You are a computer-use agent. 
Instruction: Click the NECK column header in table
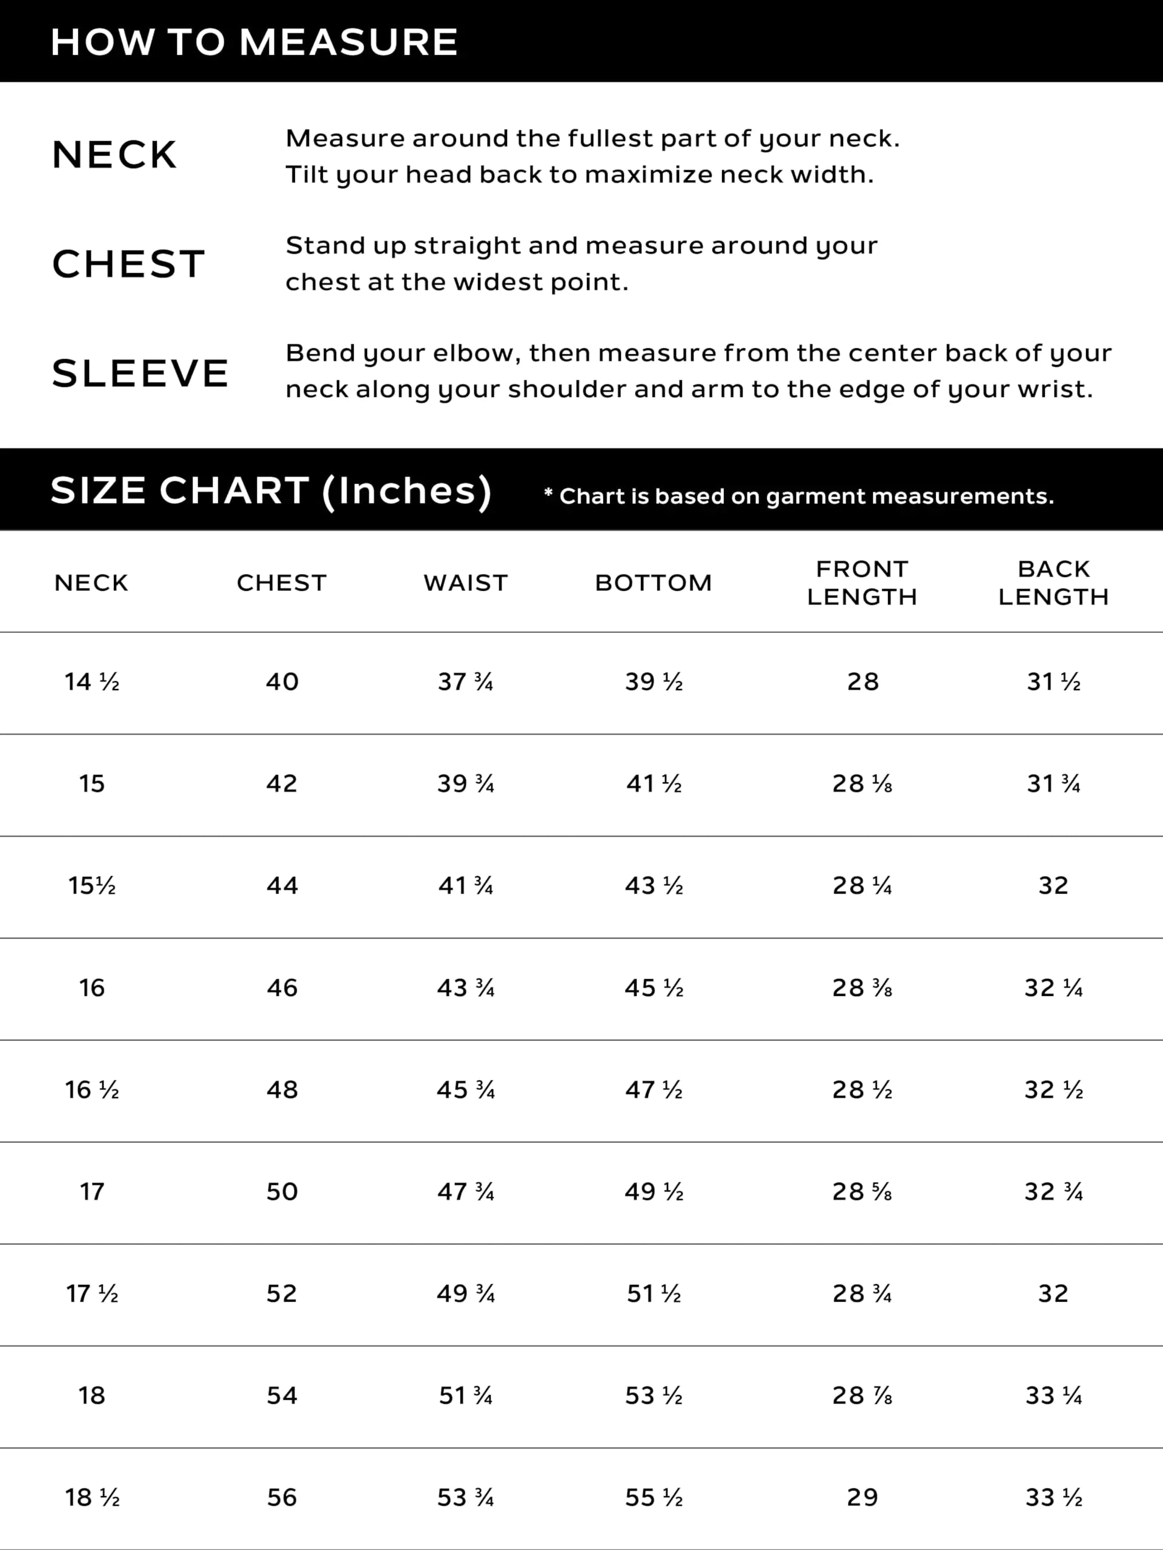(91, 583)
